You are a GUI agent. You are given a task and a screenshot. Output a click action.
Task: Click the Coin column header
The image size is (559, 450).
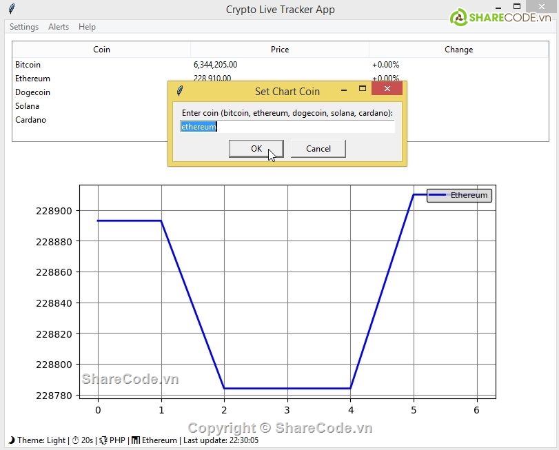101,50
